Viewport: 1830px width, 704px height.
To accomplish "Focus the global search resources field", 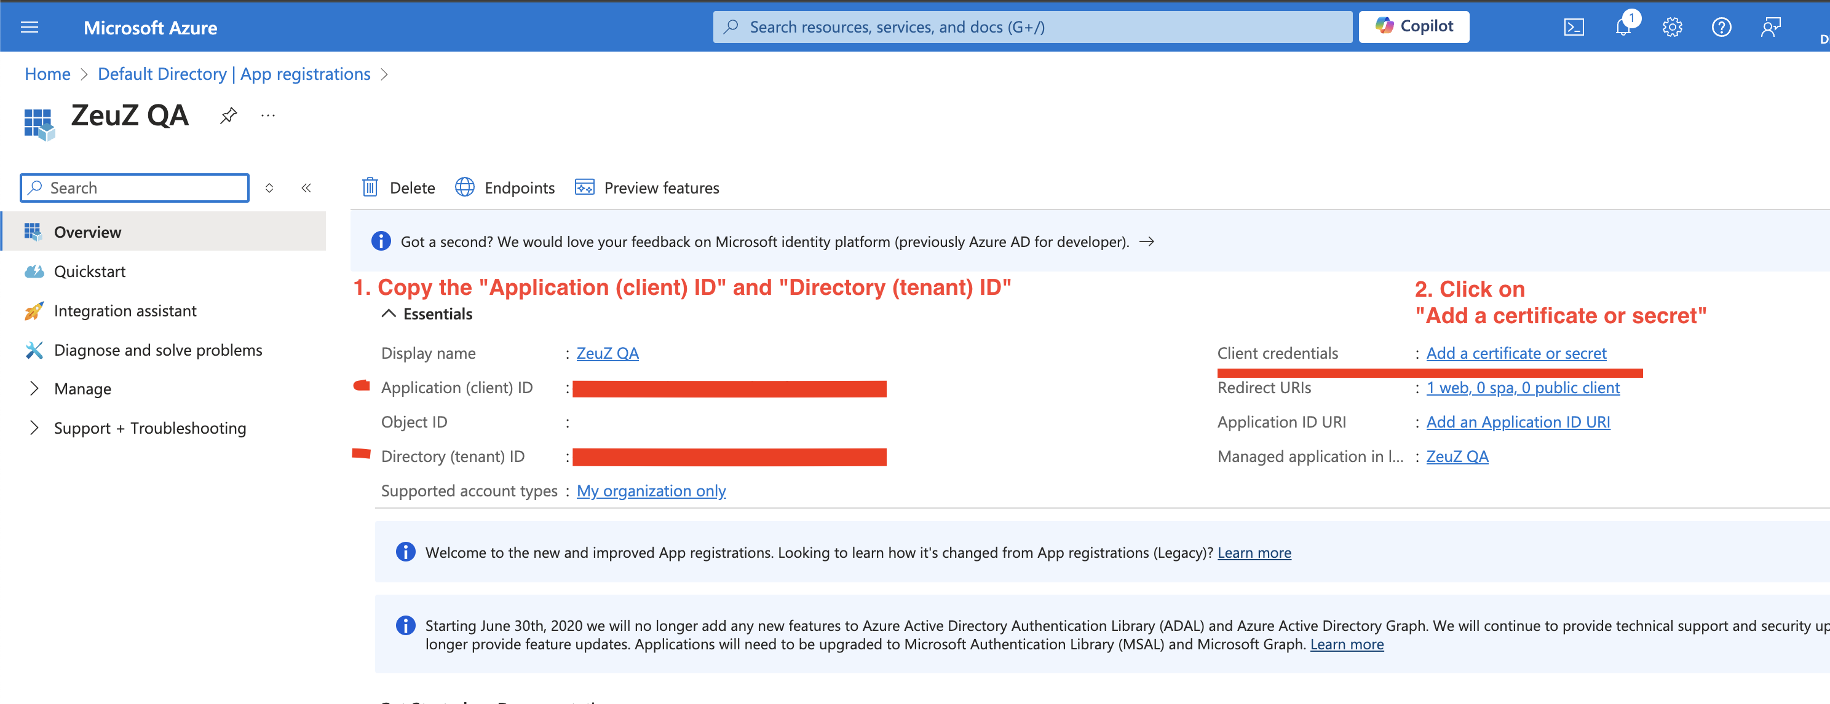I will (x=1032, y=27).
